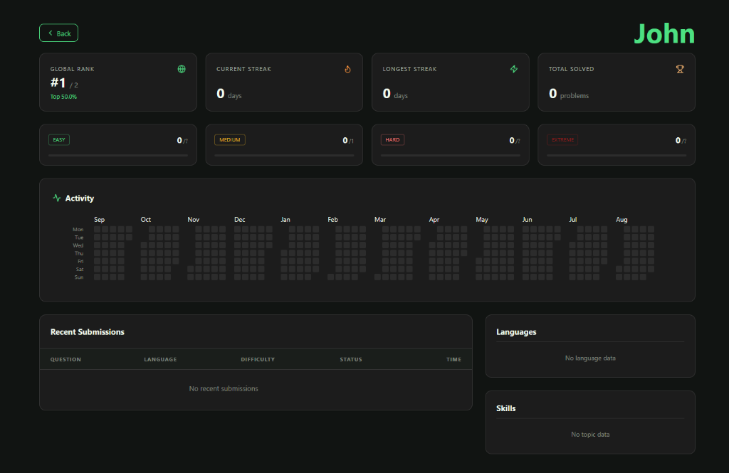Click the Hard progress bar
This screenshot has height=473, width=729.
451,155
